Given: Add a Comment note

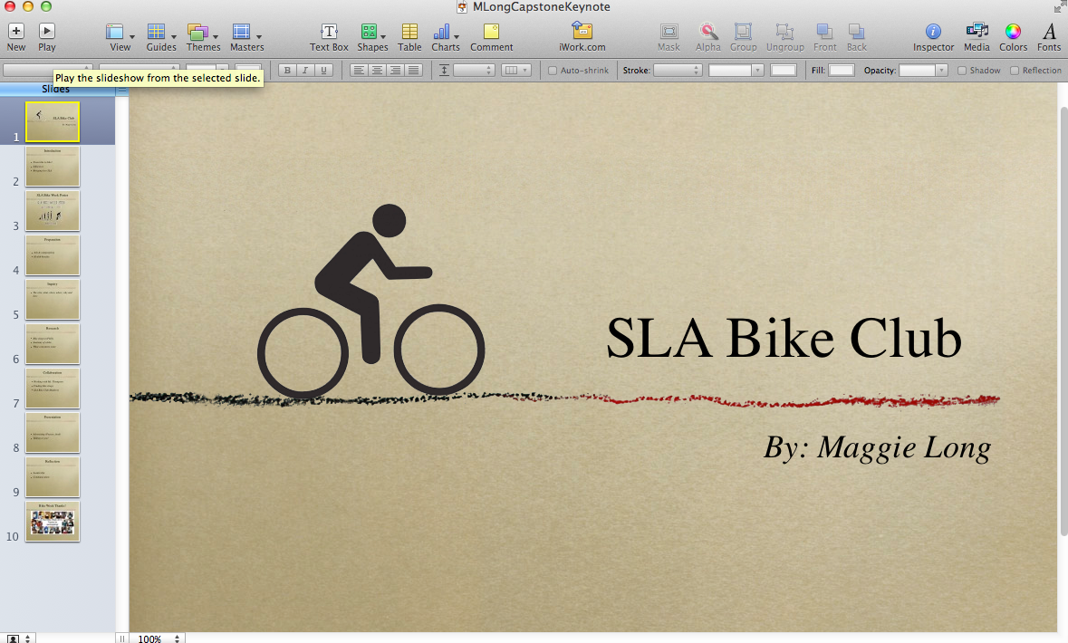Looking at the screenshot, I should click(x=491, y=33).
